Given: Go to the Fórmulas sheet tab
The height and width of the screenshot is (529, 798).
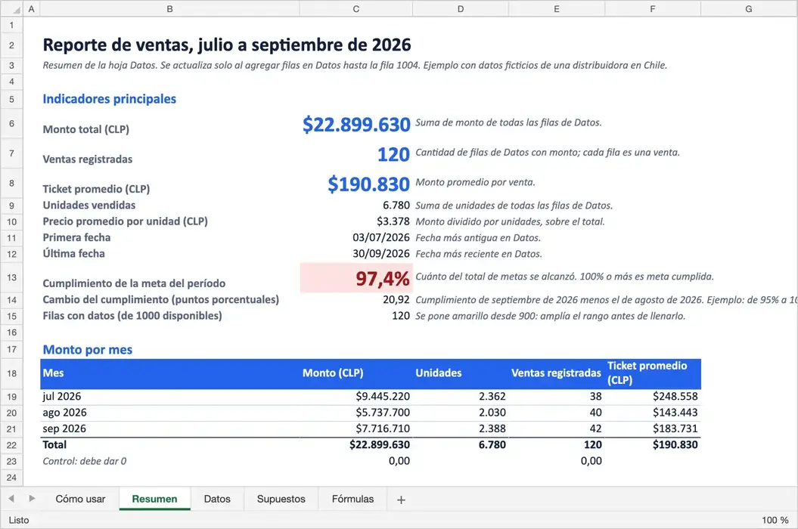Looking at the screenshot, I should (352, 499).
